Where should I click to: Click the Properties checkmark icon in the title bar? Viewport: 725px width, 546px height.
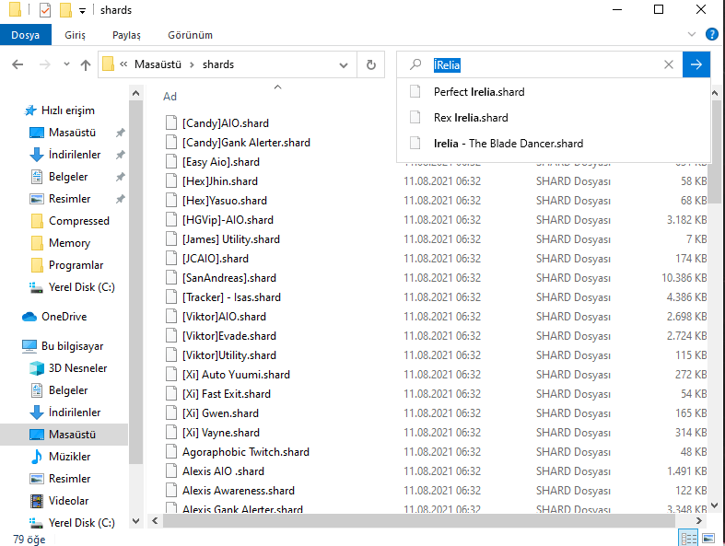click(45, 10)
